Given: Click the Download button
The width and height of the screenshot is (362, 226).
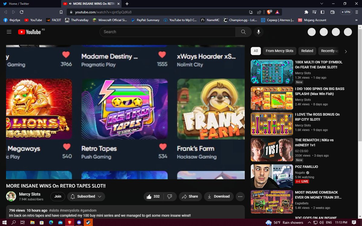Looking at the screenshot, I should 219,196.
